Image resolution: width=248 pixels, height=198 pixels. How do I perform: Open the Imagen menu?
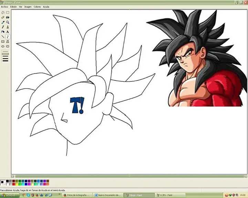[28, 7]
